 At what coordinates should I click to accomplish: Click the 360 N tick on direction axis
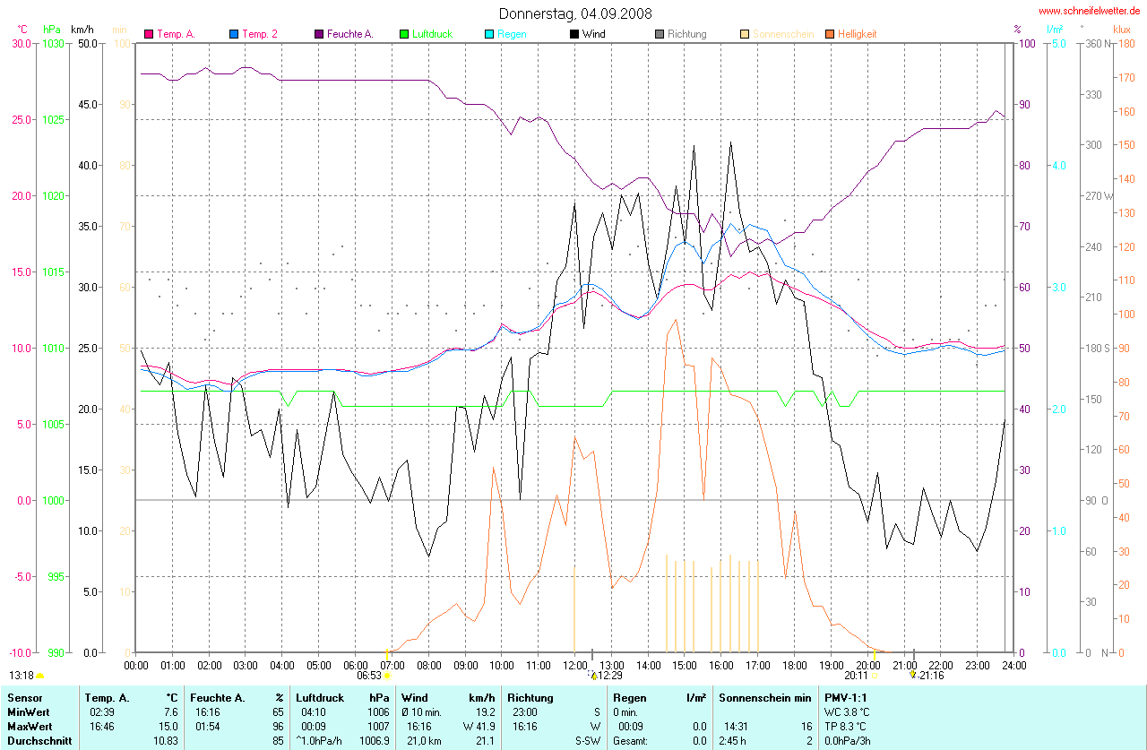pyautogui.click(x=1096, y=43)
